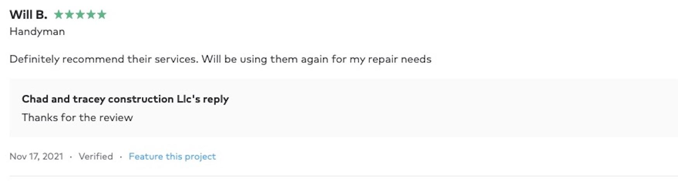Image resolution: width=678 pixels, height=181 pixels.
Task: Click the dot separator after the date
Action: tap(71, 157)
